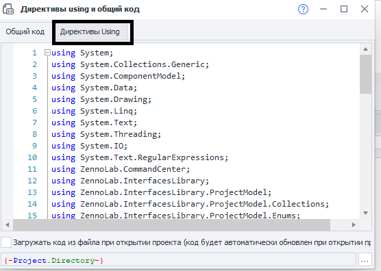Switch to the Общий код tab
Image resolution: width=381 pixels, height=271 pixels.
25,31
